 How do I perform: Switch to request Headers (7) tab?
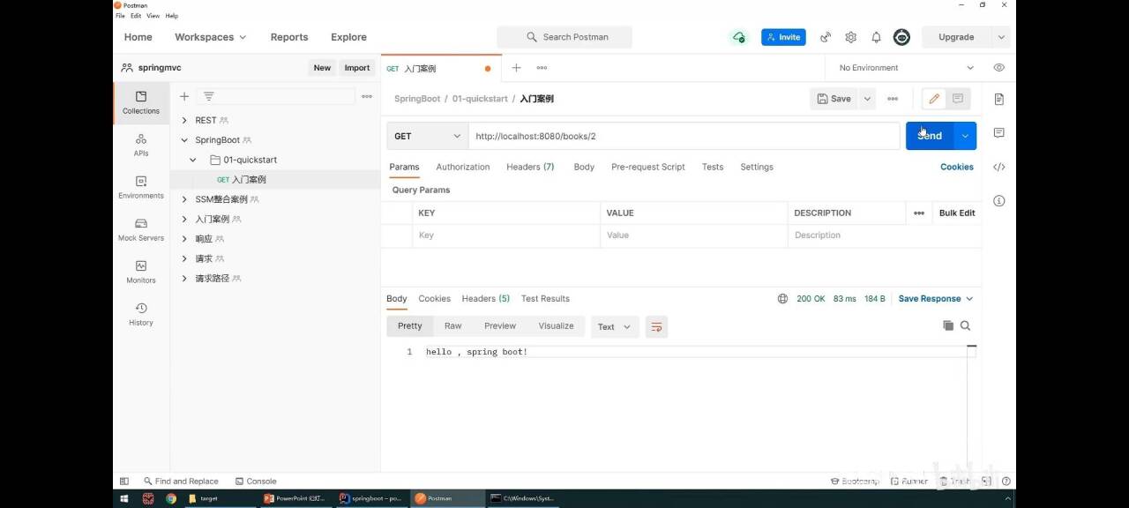coord(530,167)
